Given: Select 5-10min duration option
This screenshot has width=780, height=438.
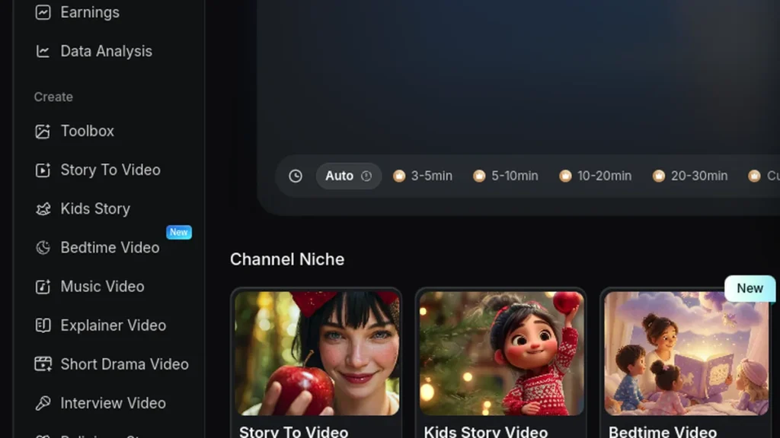Looking at the screenshot, I should 506,176.
